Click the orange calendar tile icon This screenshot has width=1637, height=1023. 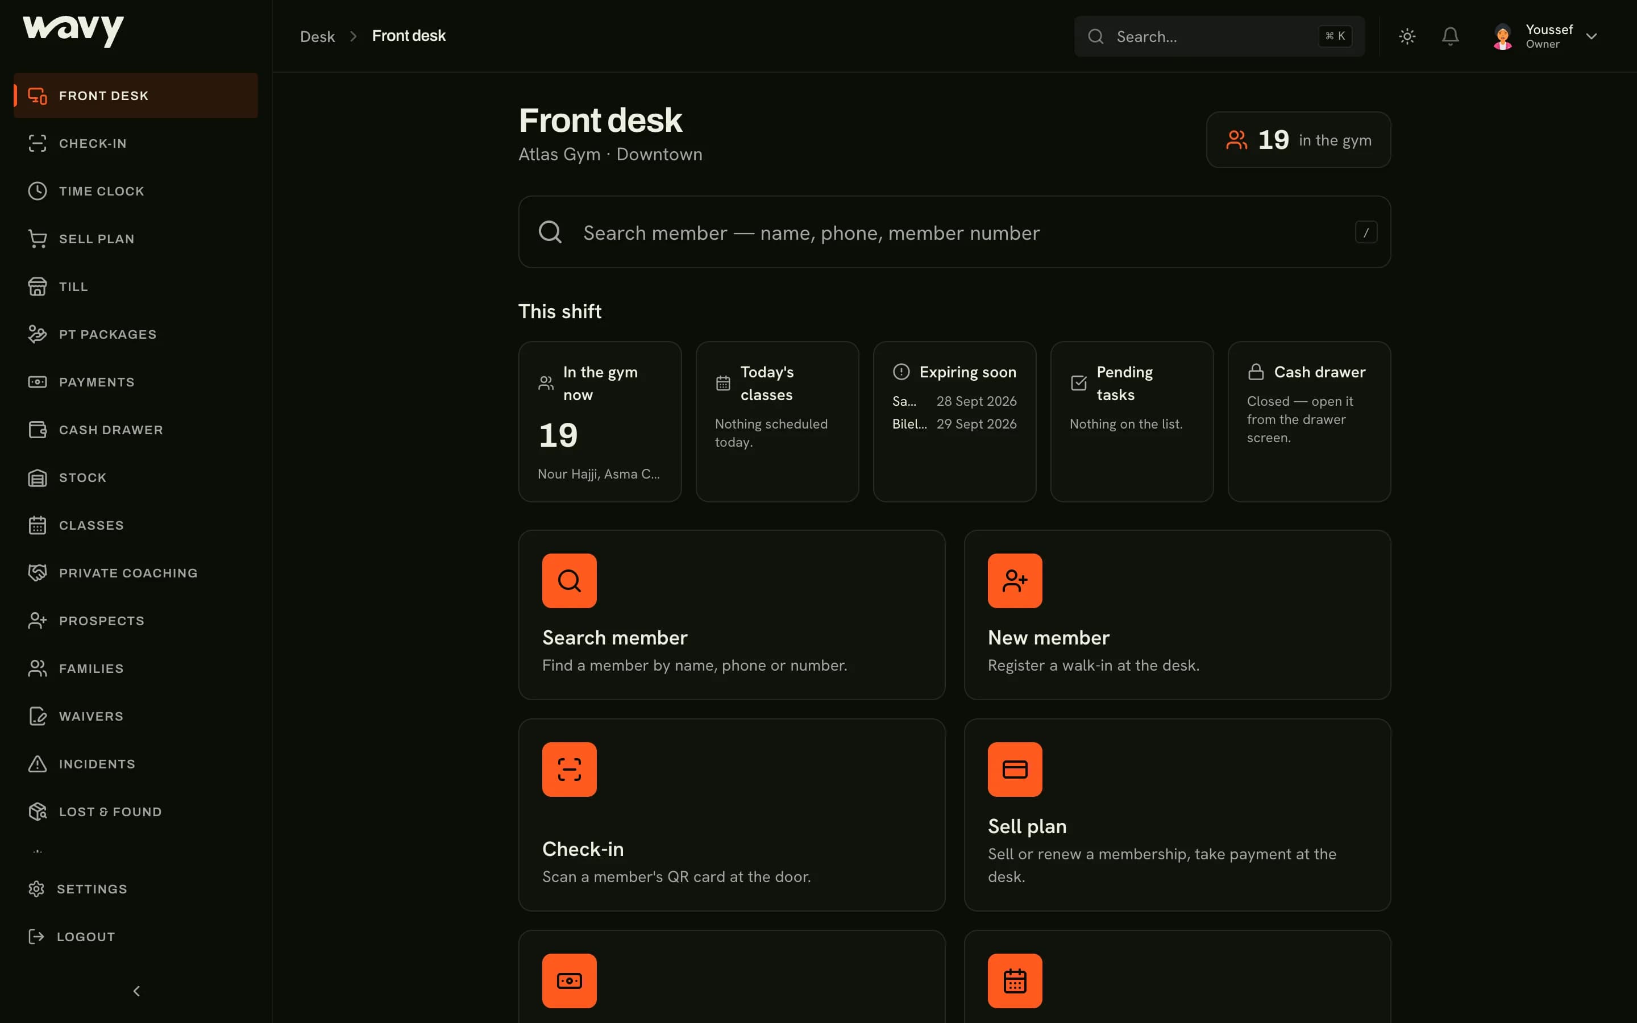[x=1015, y=981]
